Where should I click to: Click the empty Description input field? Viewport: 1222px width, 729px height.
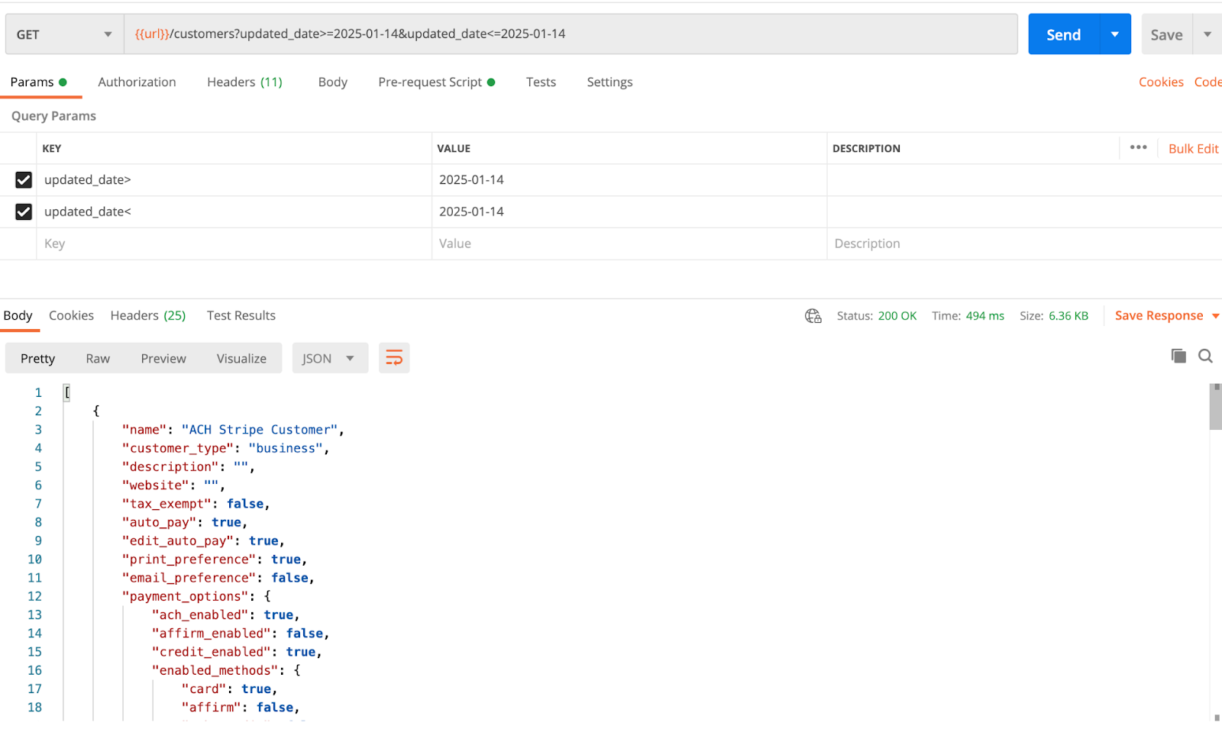pos(1024,244)
